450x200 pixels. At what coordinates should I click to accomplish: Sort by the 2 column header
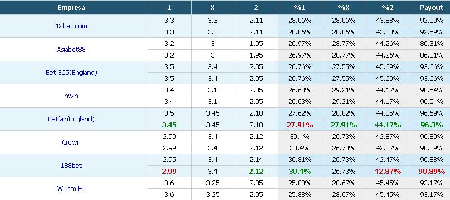(x=256, y=8)
